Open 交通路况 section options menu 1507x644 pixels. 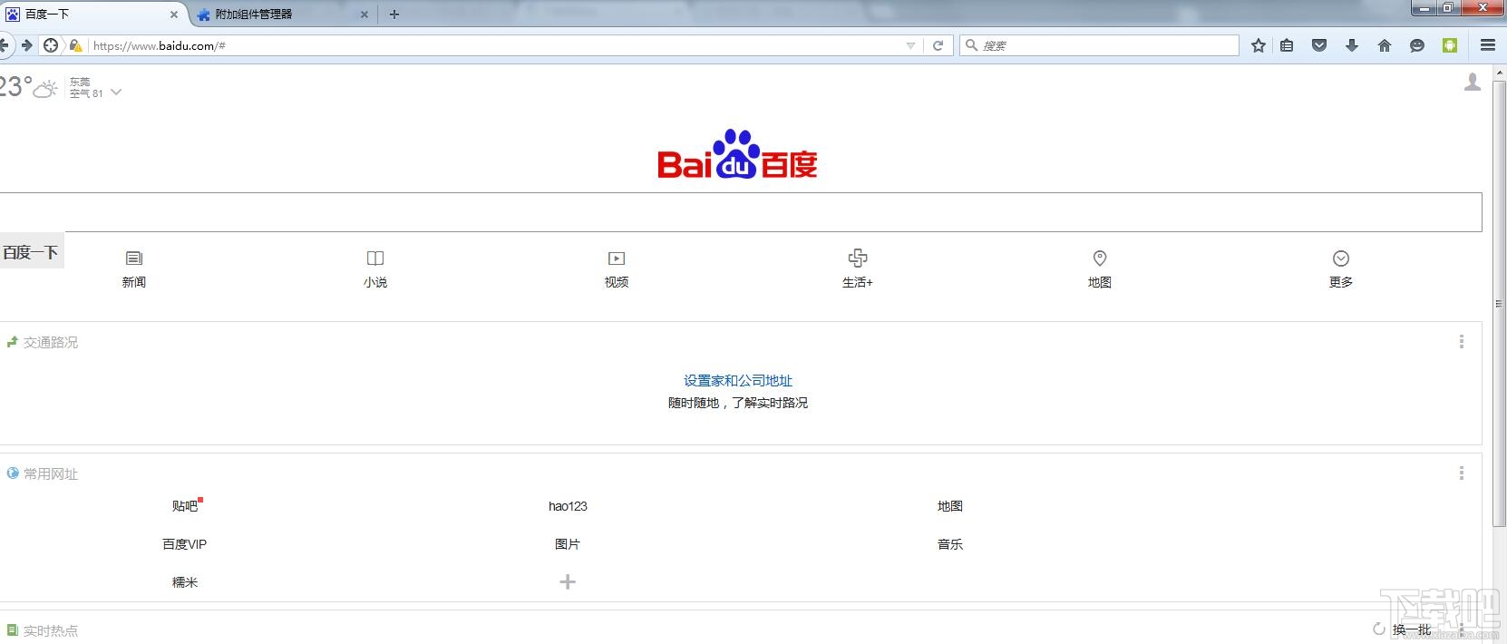pyautogui.click(x=1461, y=342)
